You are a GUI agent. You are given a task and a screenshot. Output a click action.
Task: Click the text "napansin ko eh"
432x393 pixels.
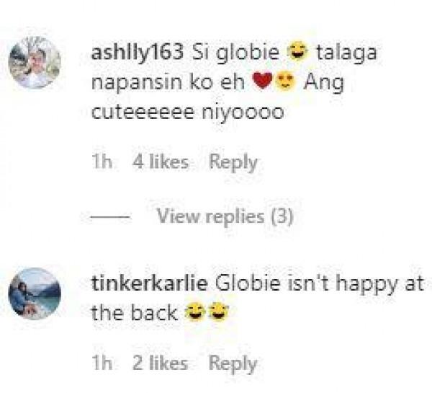[168, 81]
